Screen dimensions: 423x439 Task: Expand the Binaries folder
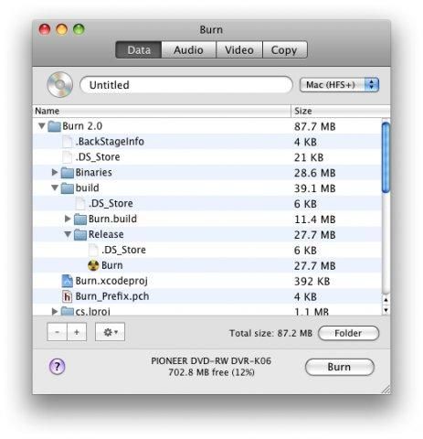tap(55, 172)
